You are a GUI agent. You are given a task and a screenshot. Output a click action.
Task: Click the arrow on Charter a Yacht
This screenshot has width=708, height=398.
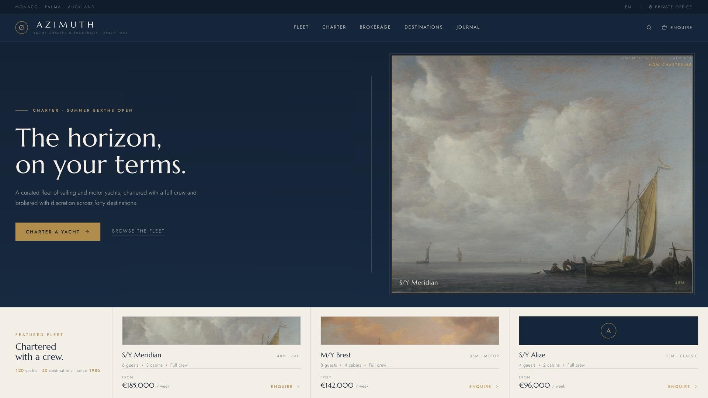tap(87, 232)
